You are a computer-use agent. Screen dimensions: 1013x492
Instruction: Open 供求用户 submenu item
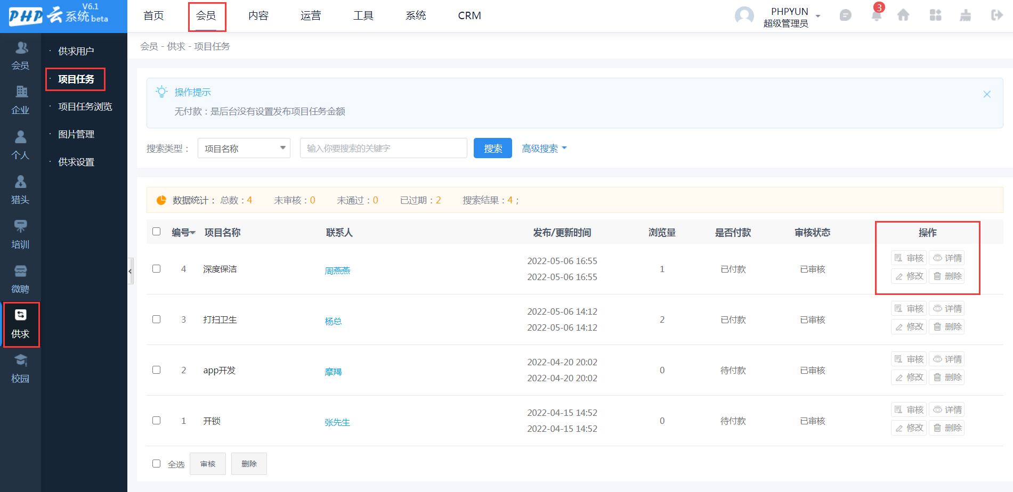click(76, 51)
